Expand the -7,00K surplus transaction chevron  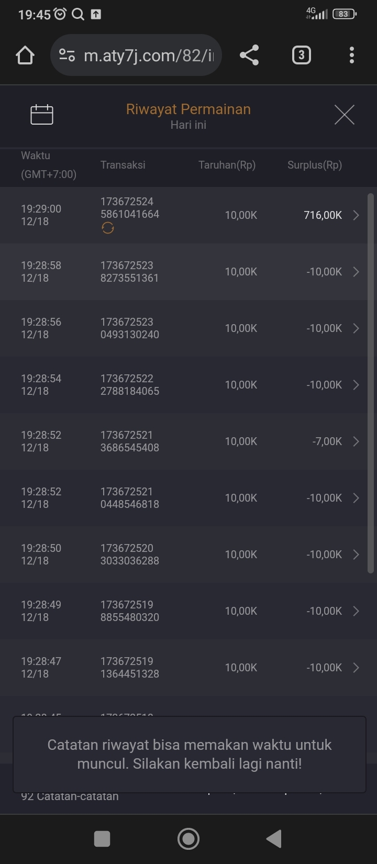point(356,441)
